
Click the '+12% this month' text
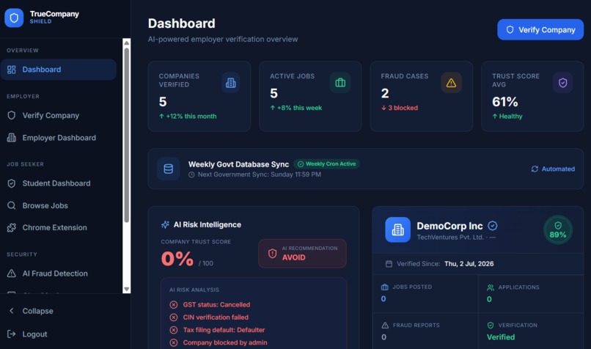pos(191,116)
